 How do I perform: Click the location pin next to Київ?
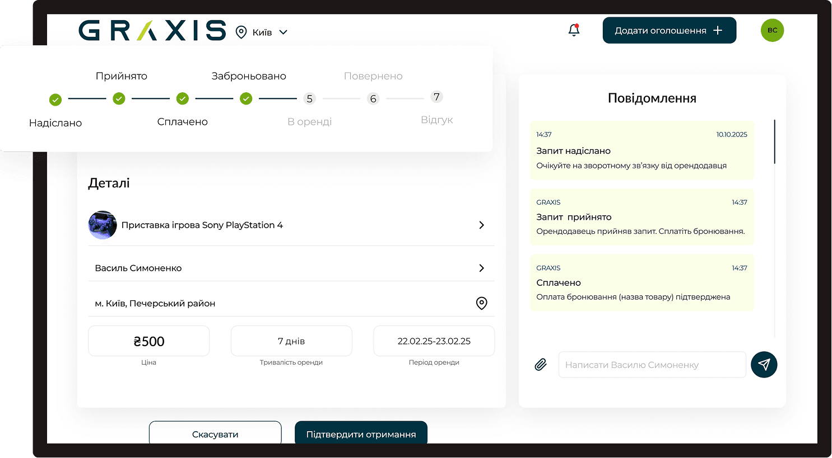click(241, 32)
